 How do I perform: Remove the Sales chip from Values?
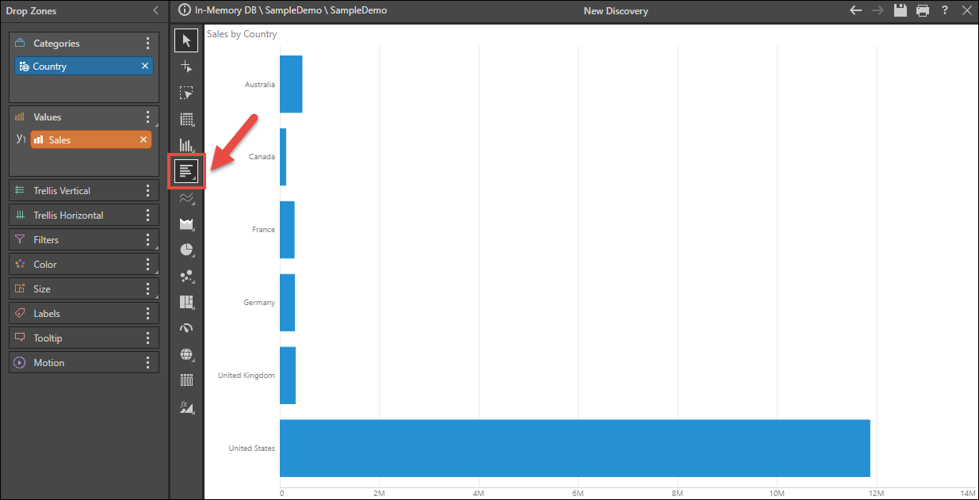coord(143,140)
